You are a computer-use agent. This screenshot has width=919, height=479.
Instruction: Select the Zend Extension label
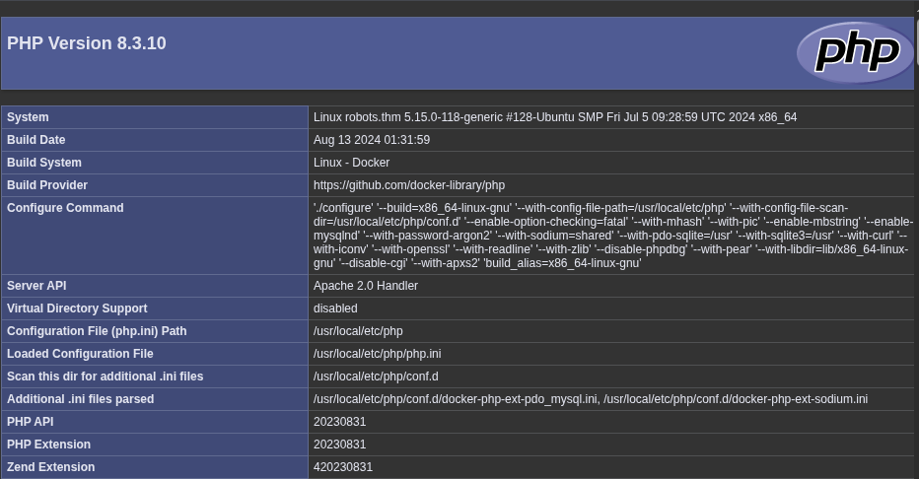(x=50, y=467)
